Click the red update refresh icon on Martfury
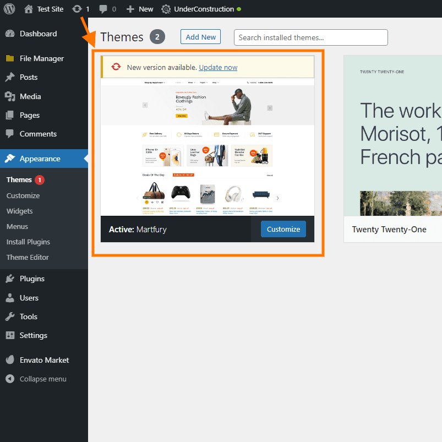This screenshot has width=442, height=442. 116,67
